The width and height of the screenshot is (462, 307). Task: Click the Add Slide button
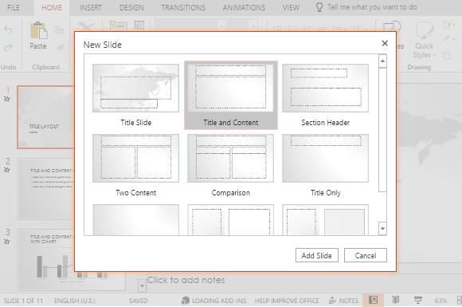coord(317,255)
